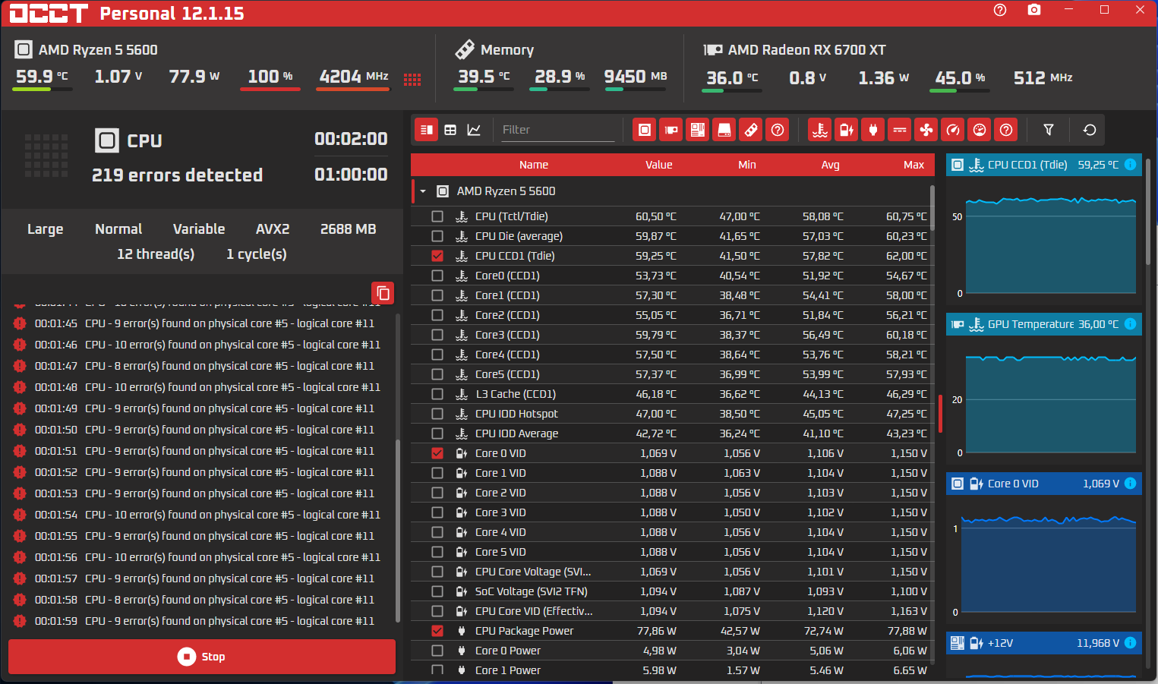This screenshot has width=1158, height=684.
Task: Toggle the power plug sensors filter
Action: pos(873,130)
